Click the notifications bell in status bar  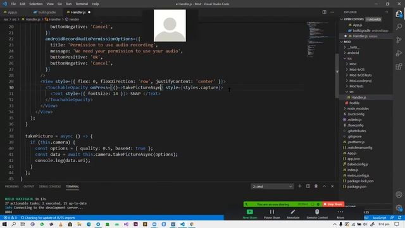click(x=399, y=218)
